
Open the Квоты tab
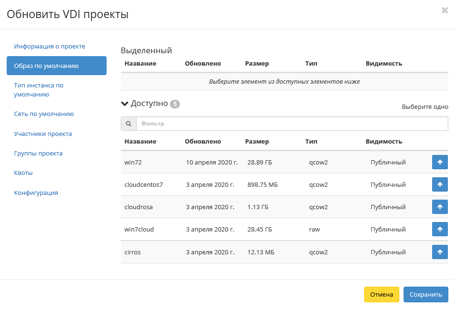coord(23,173)
